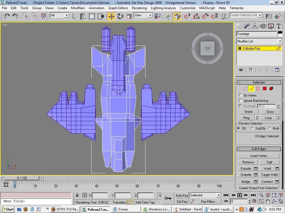Image resolution: width=285 pixels, height=213 pixels.
Task: Open the Modifier List dropdown
Action: (259, 41)
